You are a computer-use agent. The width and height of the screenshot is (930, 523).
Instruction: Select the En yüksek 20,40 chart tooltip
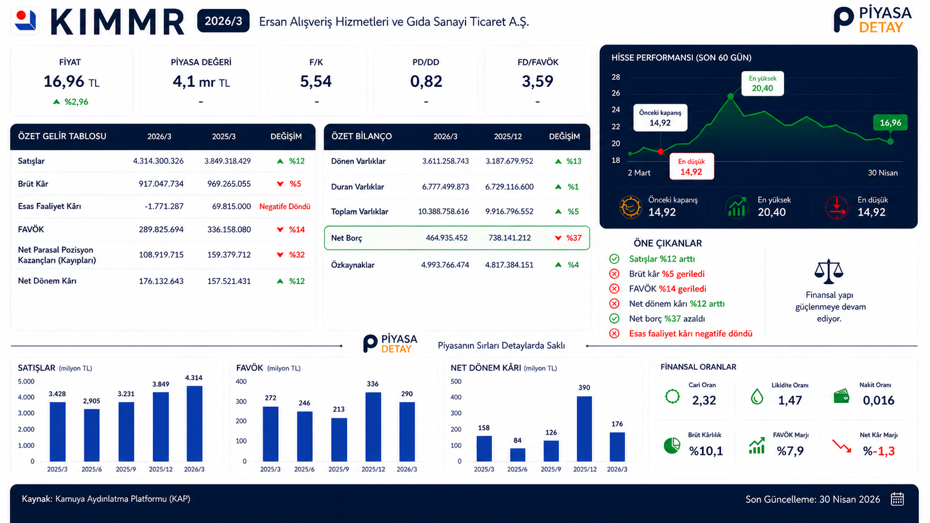[x=763, y=84]
